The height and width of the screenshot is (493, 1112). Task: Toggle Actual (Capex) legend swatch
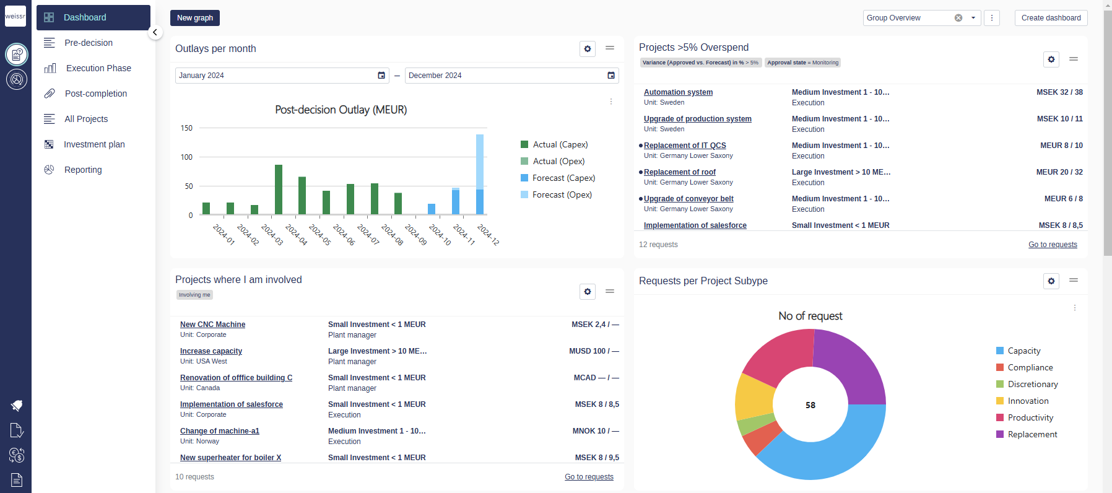coord(524,144)
